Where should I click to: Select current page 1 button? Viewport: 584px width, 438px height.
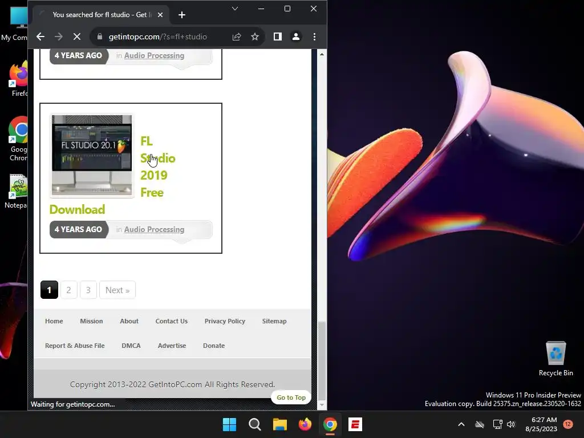(49, 290)
